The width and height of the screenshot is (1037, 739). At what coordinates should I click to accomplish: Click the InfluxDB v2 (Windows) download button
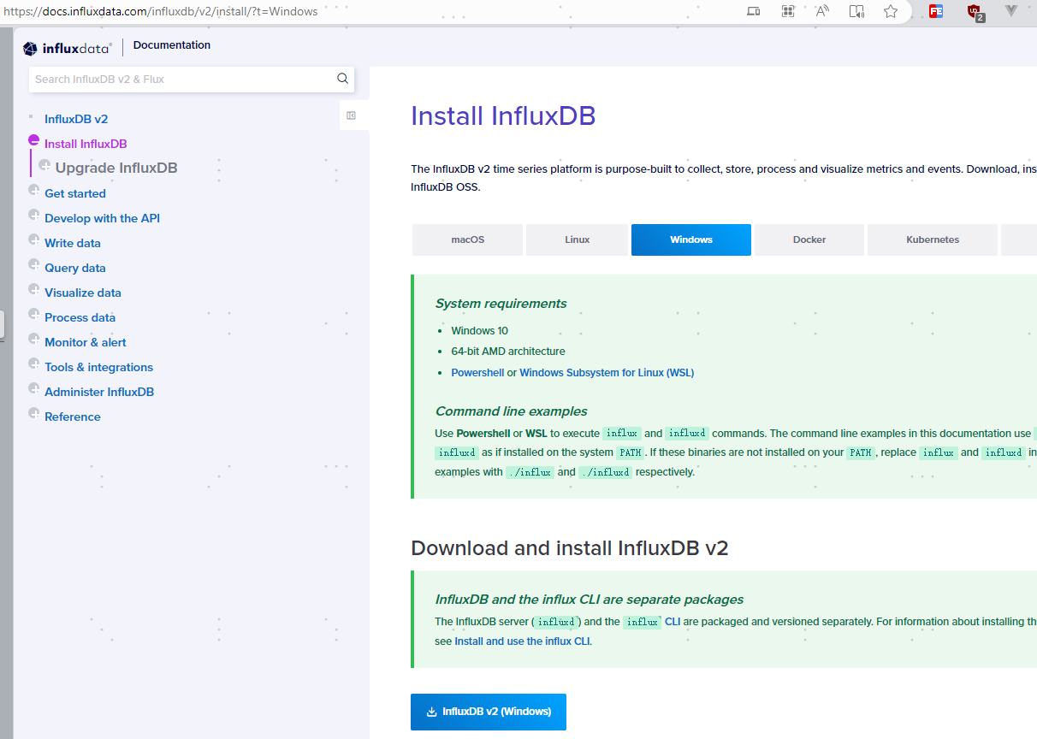click(488, 712)
